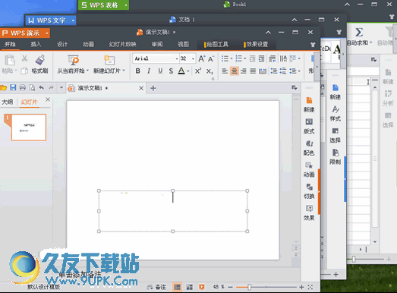Open 效果 effects in side panel
Image resolution: width=397 pixels, height=293 pixels.
[309, 213]
